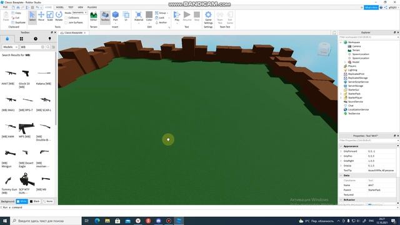Expand the StarterPlayer node
This screenshot has width=400, height=225.
341,97
